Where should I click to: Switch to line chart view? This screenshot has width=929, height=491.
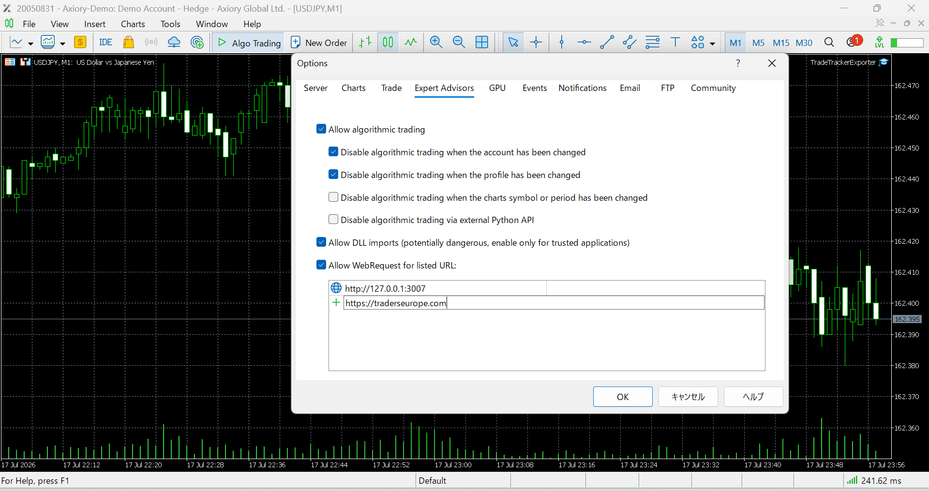pyautogui.click(x=411, y=43)
